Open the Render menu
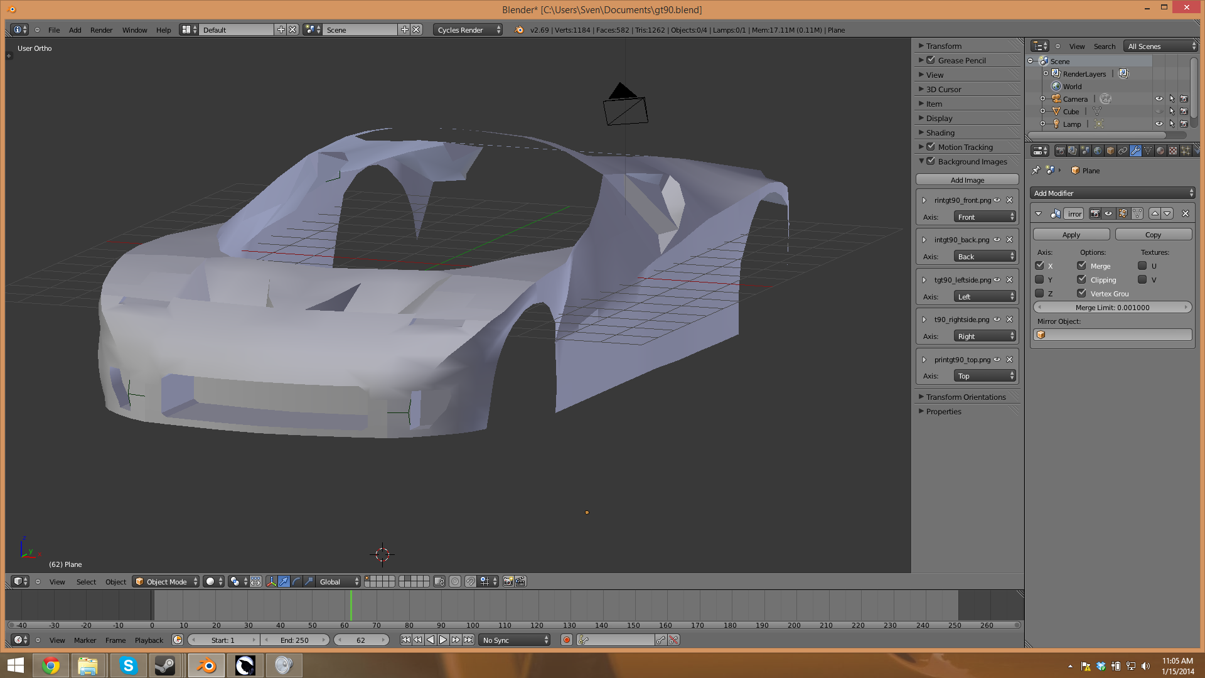 pos(101,30)
